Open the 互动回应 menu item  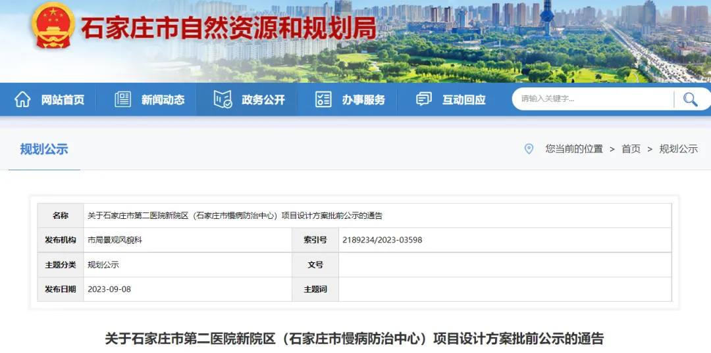click(x=464, y=99)
